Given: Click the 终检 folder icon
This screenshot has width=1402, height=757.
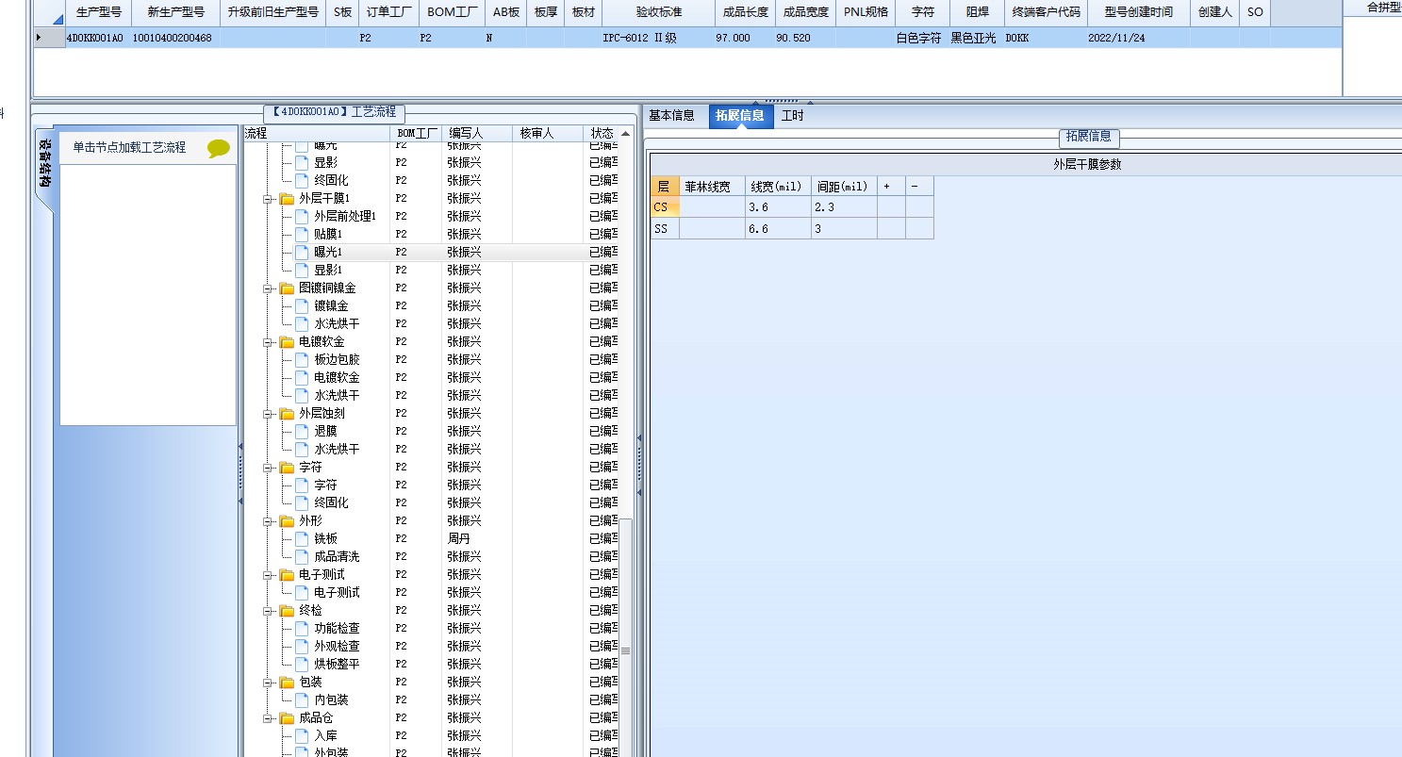Looking at the screenshot, I should click(287, 611).
